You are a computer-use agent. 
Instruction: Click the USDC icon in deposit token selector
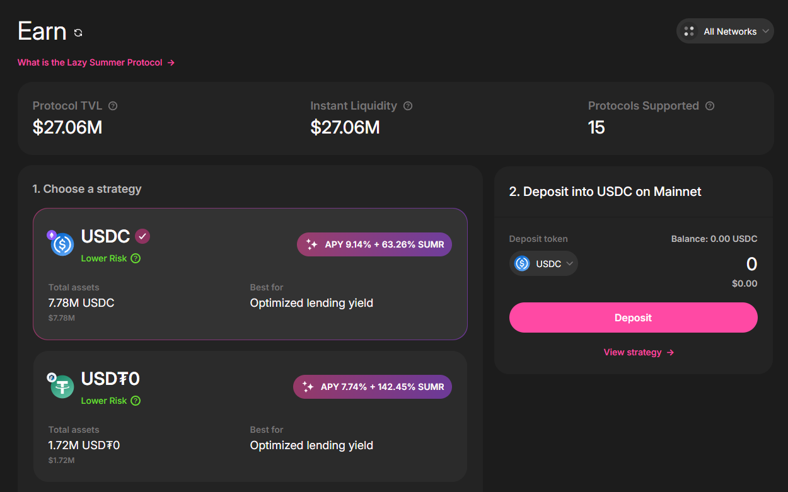(522, 264)
